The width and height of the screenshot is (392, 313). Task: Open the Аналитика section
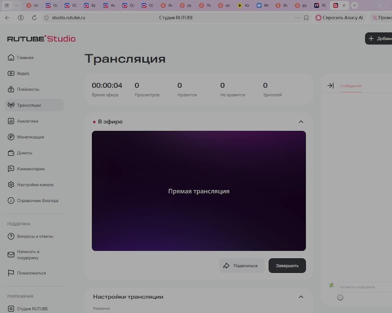coord(23,121)
